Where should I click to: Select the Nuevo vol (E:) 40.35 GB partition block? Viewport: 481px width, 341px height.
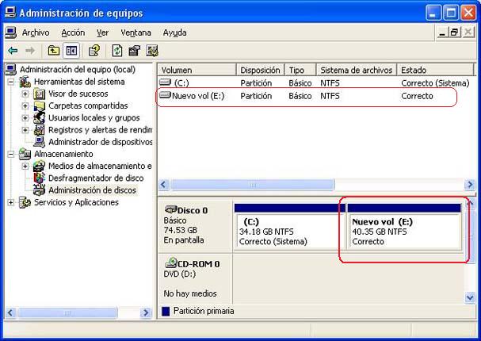coord(404,226)
